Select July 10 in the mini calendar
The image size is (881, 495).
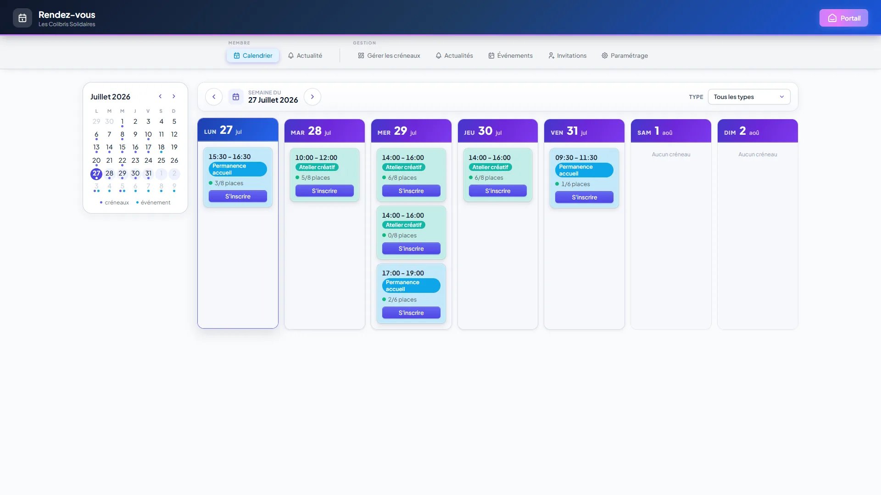tap(148, 135)
